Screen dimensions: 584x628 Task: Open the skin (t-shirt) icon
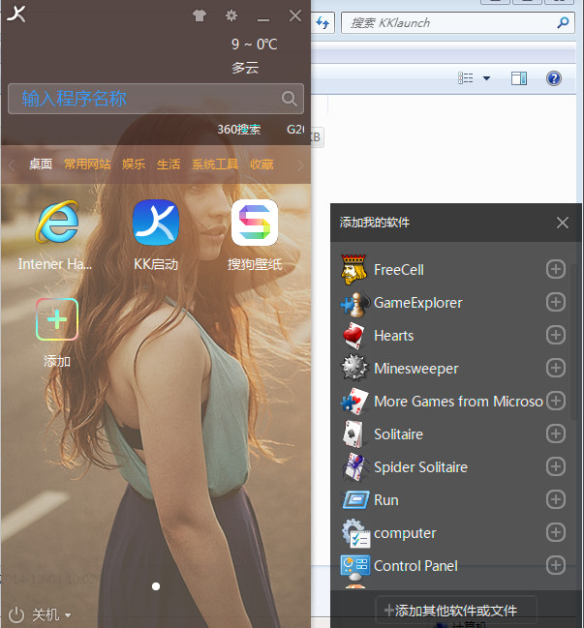(x=200, y=15)
